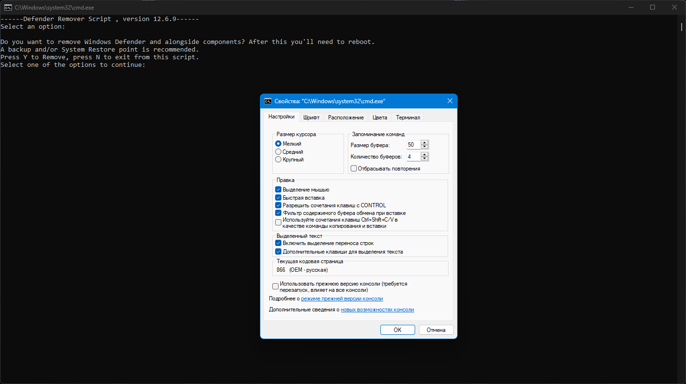
Task: Increase Размер буфера with up arrow
Action: coord(425,143)
